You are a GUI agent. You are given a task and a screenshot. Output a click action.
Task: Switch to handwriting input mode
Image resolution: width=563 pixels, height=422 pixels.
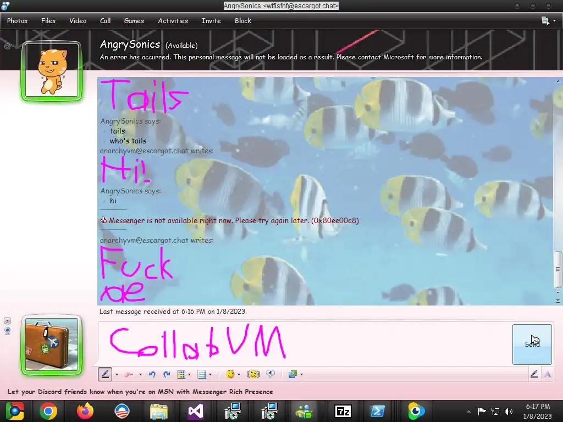click(534, 374)
